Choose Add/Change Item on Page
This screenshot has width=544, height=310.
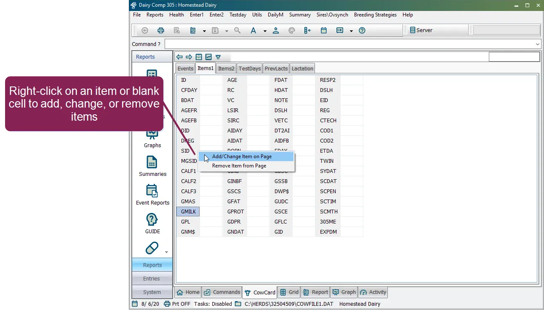click(x=246, y=156)
